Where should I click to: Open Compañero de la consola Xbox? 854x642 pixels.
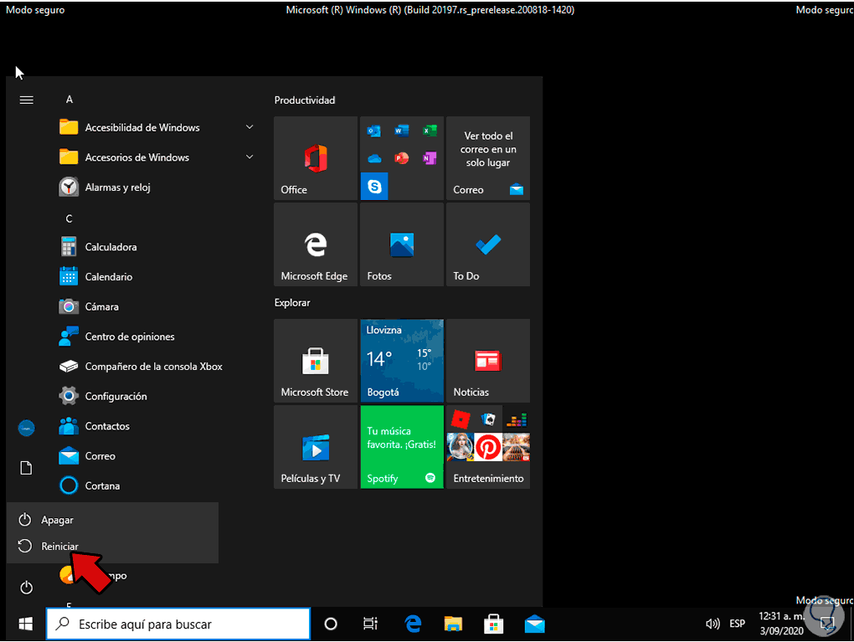(x=155, y=367)
